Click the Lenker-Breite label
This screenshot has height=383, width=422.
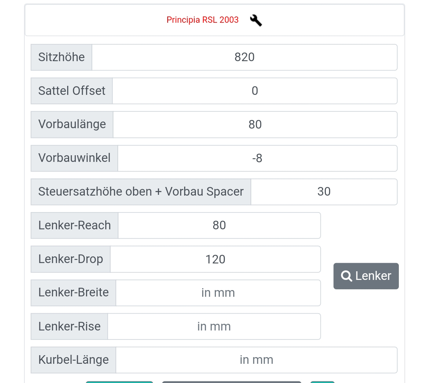coord(73,293)
